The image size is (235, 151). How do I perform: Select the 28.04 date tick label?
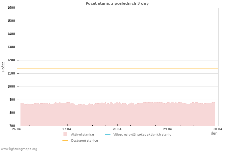click(117, 129)
